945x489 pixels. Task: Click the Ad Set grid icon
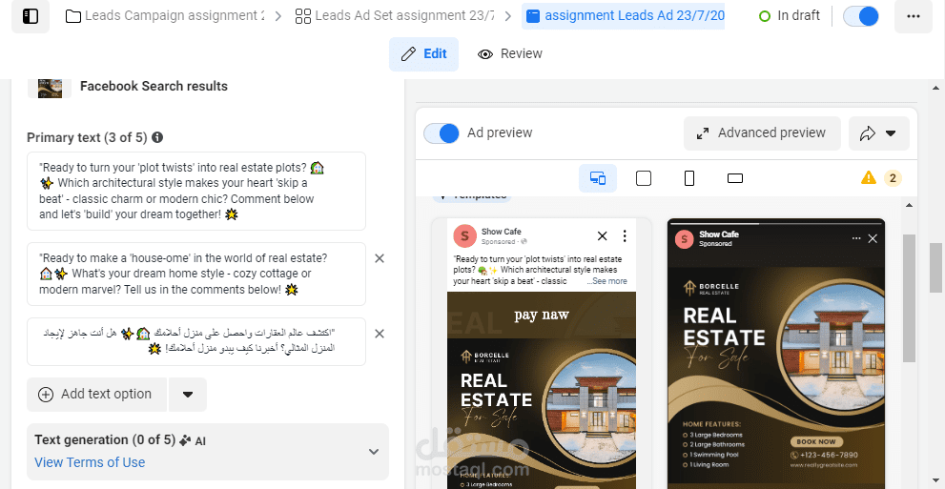[303, 16]
